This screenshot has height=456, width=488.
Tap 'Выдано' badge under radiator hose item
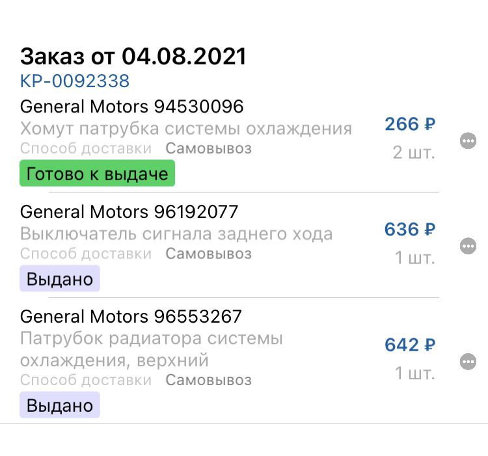pos(60,406)
